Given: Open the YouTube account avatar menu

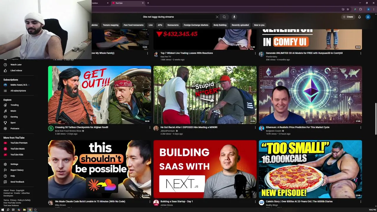Looking at the screenshot, I should (368, 17).
